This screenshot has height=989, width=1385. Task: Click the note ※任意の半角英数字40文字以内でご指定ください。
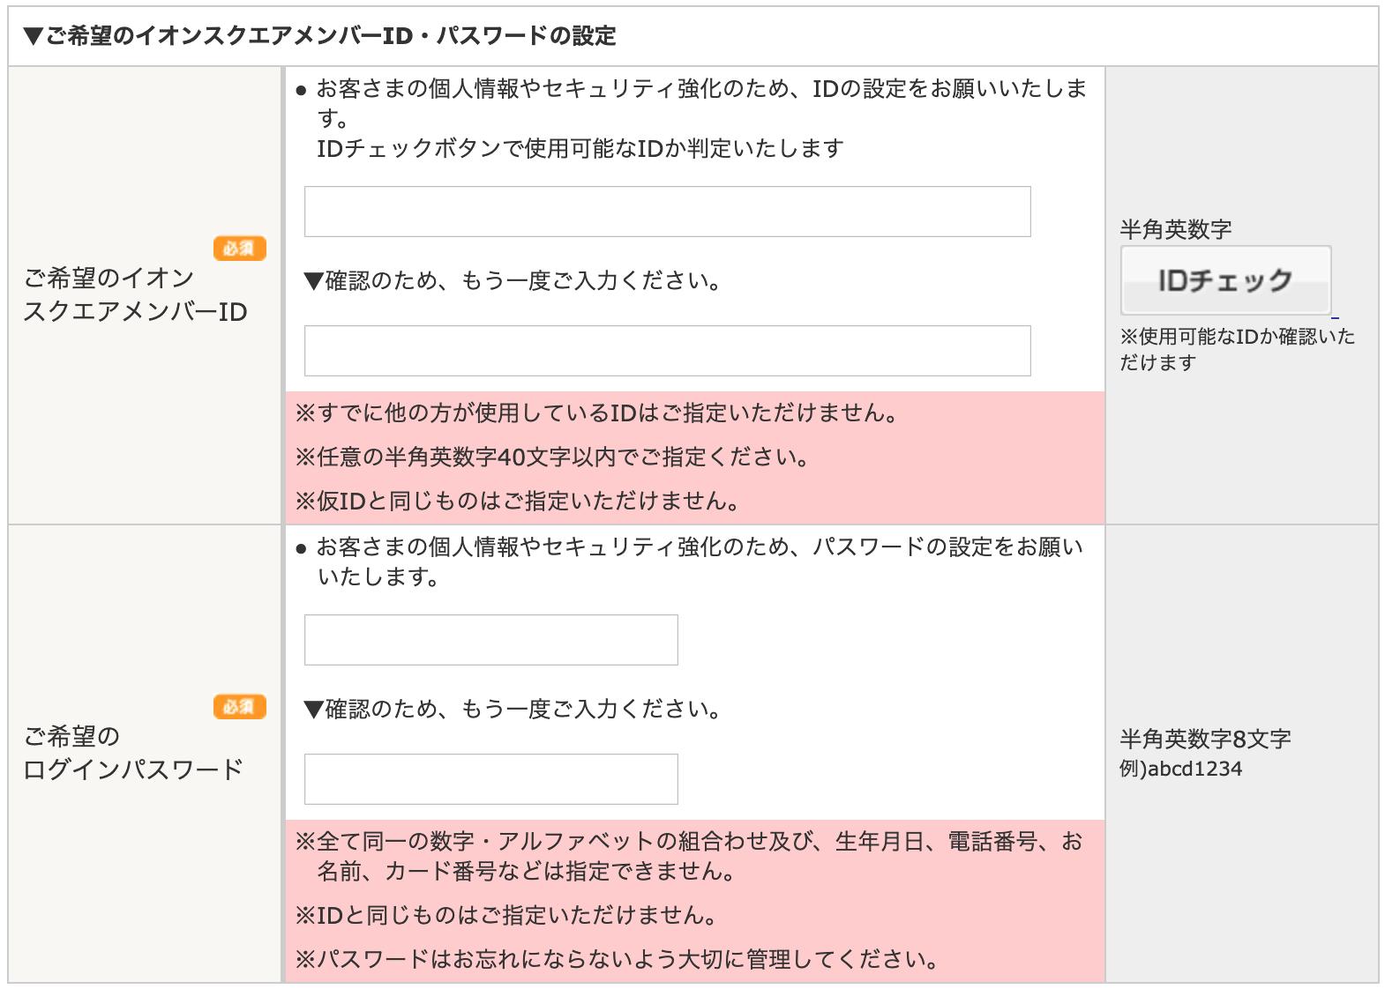point(552,457)
